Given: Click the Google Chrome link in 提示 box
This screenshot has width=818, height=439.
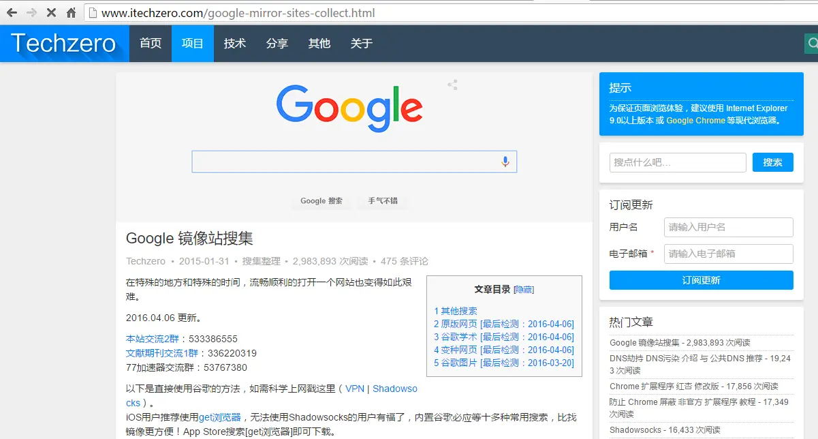Looking at the screenshot, I should click(695, 121).
